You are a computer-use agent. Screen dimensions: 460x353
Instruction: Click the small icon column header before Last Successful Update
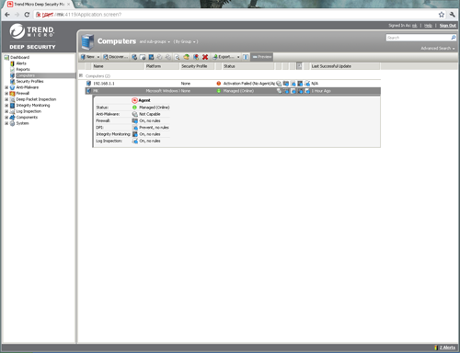tap(299, 66)
